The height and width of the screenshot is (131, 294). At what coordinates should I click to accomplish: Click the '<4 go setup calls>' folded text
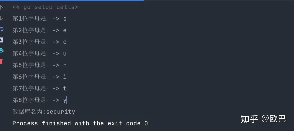45,7
